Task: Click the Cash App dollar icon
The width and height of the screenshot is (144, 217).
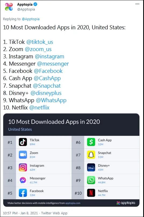Action: point(91,142)
